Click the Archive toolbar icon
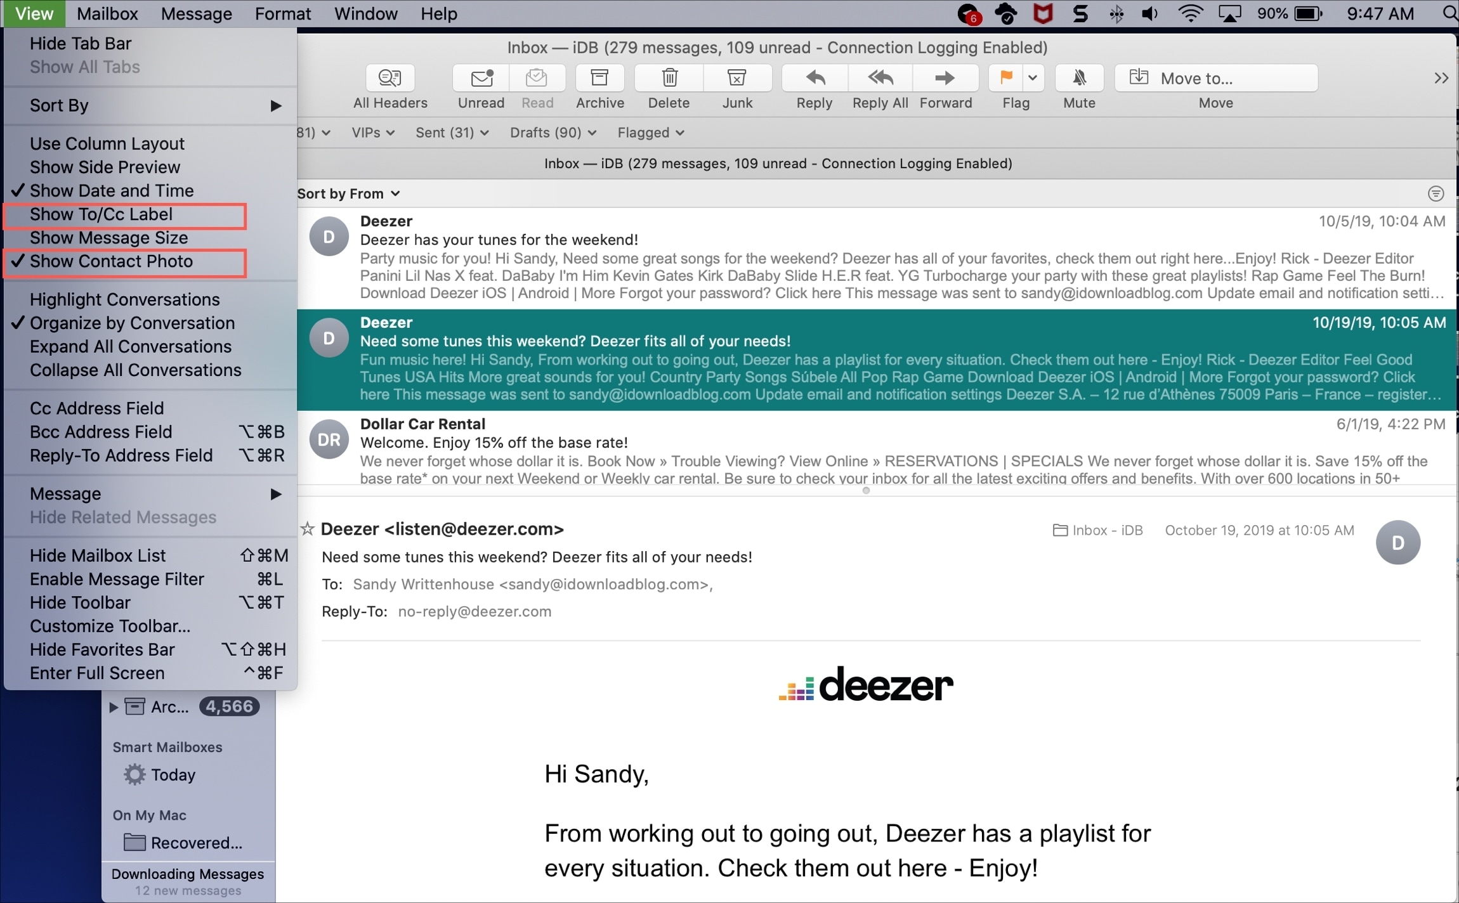This screenshot has width=1459, height=903. tap(599, 78)
